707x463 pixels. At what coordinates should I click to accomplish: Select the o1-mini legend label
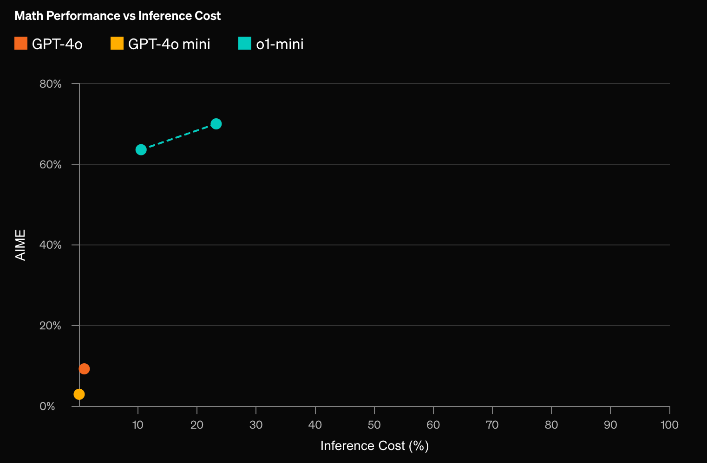point(280,44)
